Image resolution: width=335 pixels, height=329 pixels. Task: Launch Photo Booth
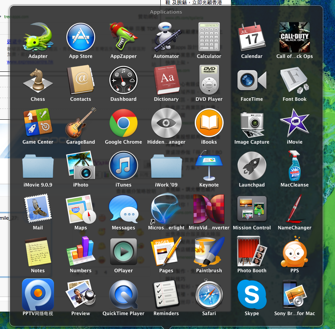[252, 251]
